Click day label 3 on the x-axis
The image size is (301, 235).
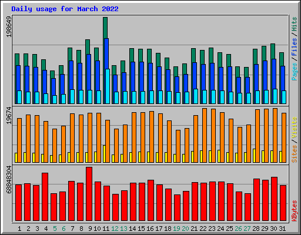(x=37, y=229)
